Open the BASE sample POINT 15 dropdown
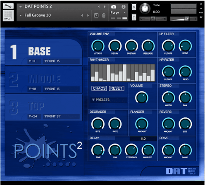Viewport: 205px width, 186px height. pyautogui.click(x=61, y=61)
